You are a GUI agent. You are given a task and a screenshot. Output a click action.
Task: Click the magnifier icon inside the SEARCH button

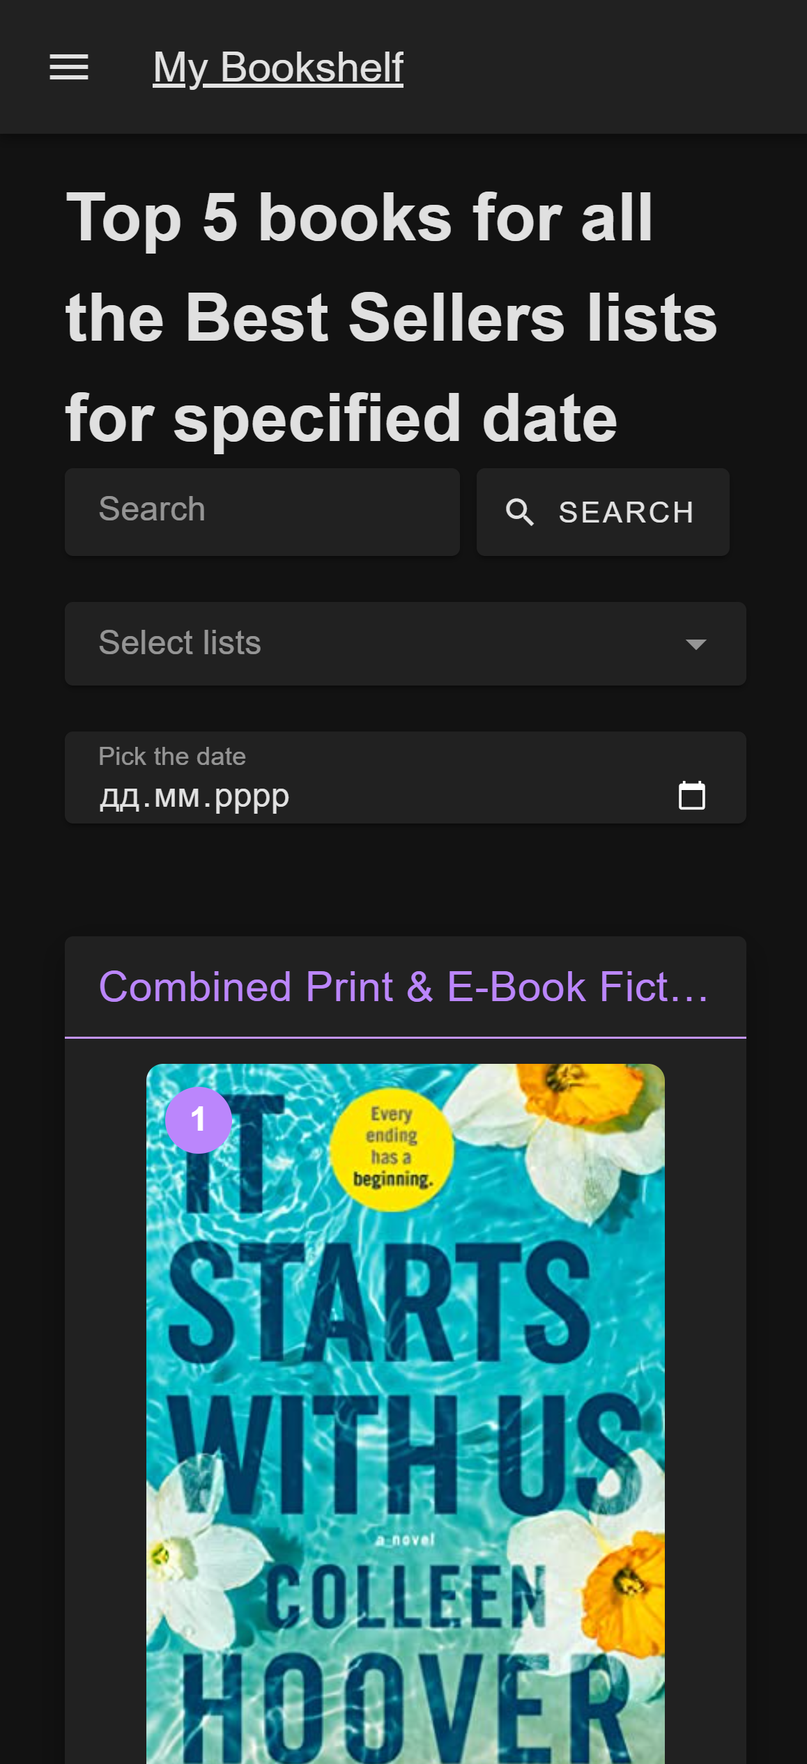521,512
